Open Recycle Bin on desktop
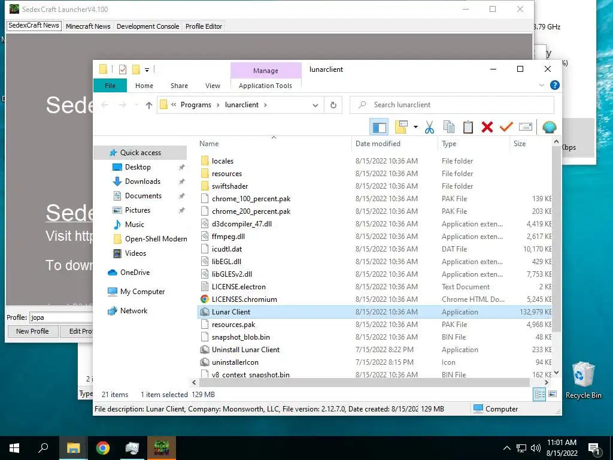The height and width of the screenshot is (460, 613). coord(583,380)
